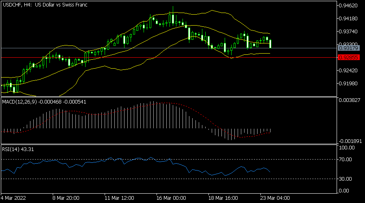Screen dimensions: 365x203
Task: Click the 0.003827 MACD scale value
Action: click(350, 100)
